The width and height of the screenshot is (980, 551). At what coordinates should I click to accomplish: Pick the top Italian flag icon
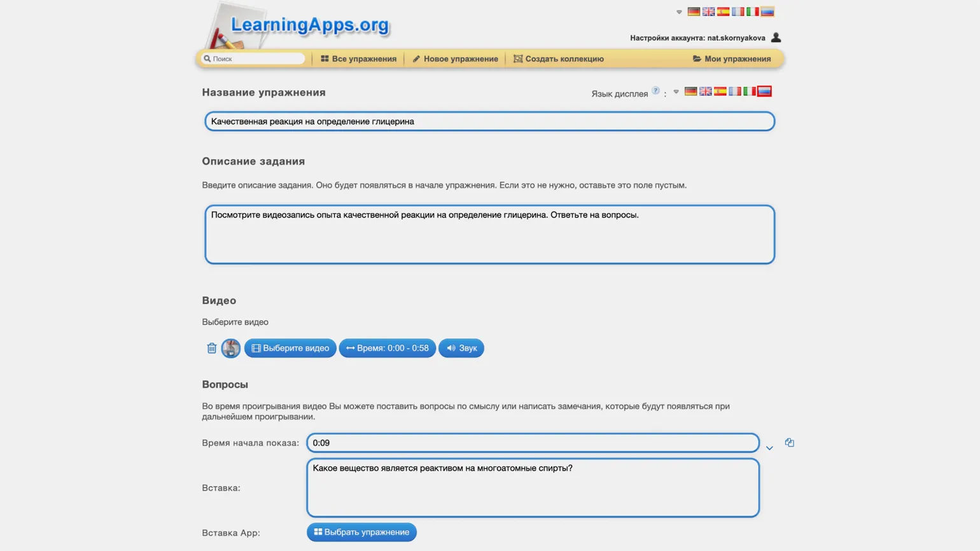752,11
